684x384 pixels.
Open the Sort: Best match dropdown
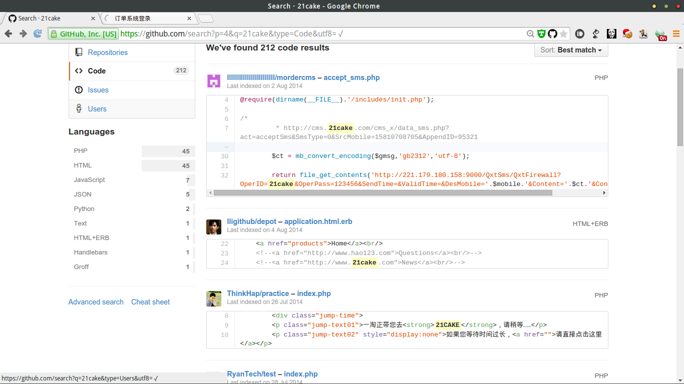[571, 50]
